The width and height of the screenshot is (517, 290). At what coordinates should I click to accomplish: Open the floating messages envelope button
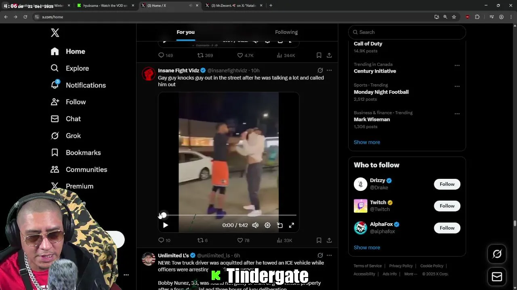tap(497, 277)
